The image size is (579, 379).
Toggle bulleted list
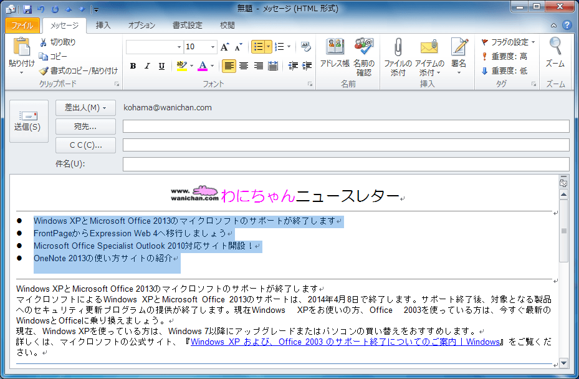tap(258, 47)
